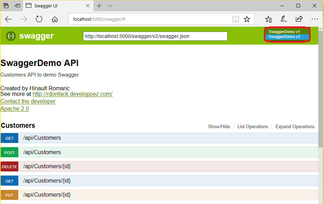
Task: Open the Hub favorites list icon
Action: [268, 19]
